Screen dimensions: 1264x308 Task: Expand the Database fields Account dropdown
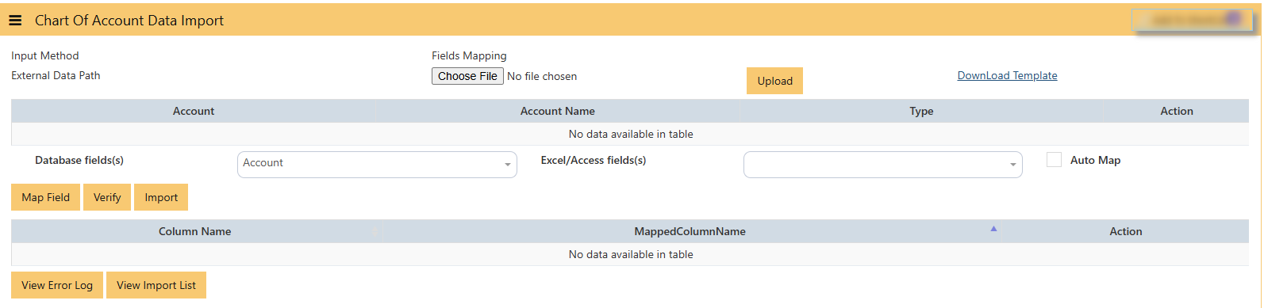point(377,165)
